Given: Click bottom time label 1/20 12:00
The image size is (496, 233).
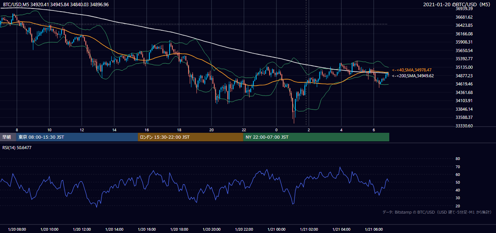Looking at the screenshot, I should click(82, 230).
